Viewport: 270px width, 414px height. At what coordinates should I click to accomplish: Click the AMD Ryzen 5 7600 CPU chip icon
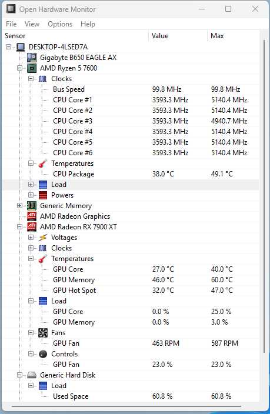(32, 68)
